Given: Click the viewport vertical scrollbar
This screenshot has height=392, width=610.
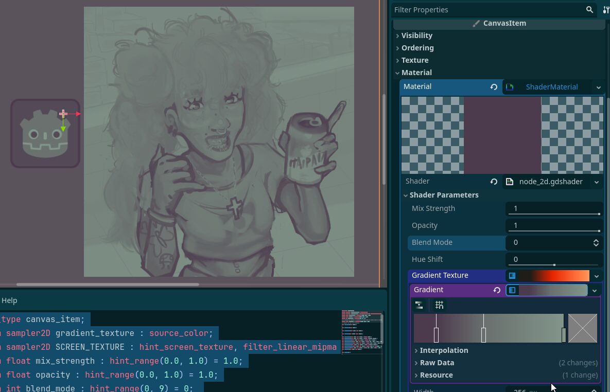Looking at the screenshot, I should click(x=384, y=139).
